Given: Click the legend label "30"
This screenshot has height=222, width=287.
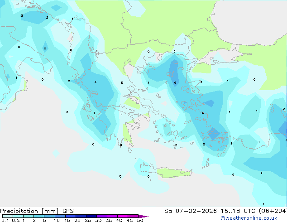Looking at the screenshot, I should (98, 220).
